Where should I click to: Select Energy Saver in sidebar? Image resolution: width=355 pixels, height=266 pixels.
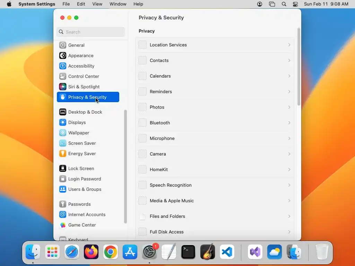tap(88, 153)
